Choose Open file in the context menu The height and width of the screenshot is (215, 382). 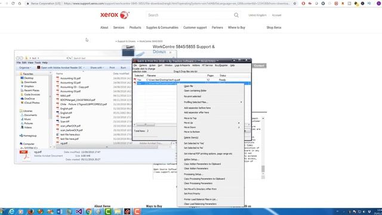(189, 86)
